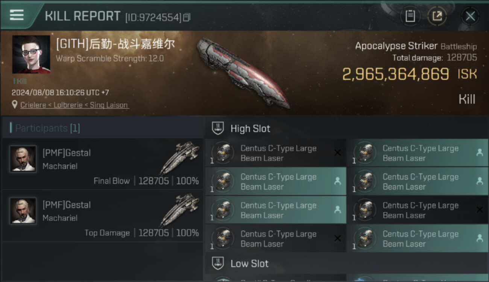Click Machariel ship icon in Final Blow row
This screenshot has width=489, height=282.
tap(180, 158)
